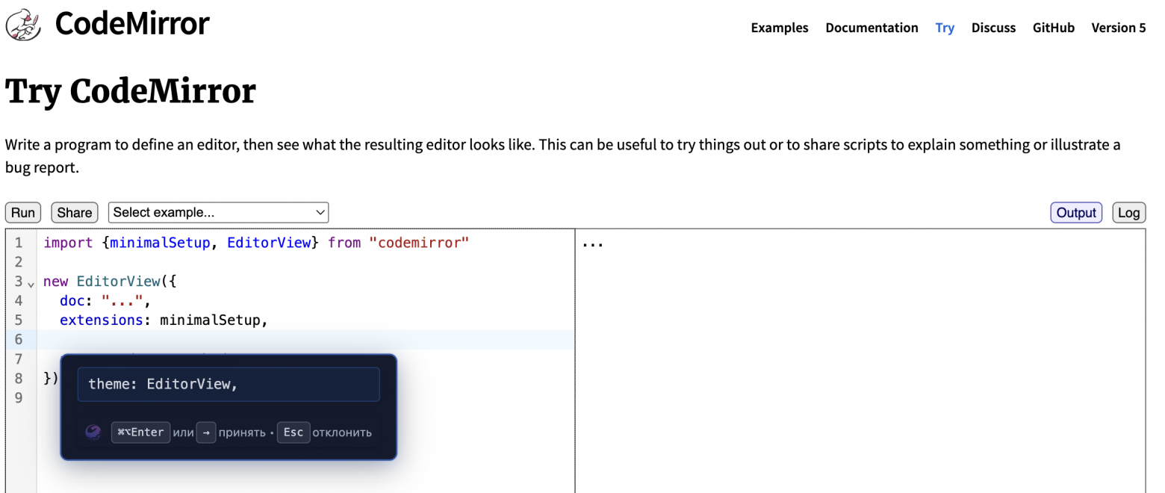Open the Discuss forum link
1165x493 pixels.
click(993, 28)
